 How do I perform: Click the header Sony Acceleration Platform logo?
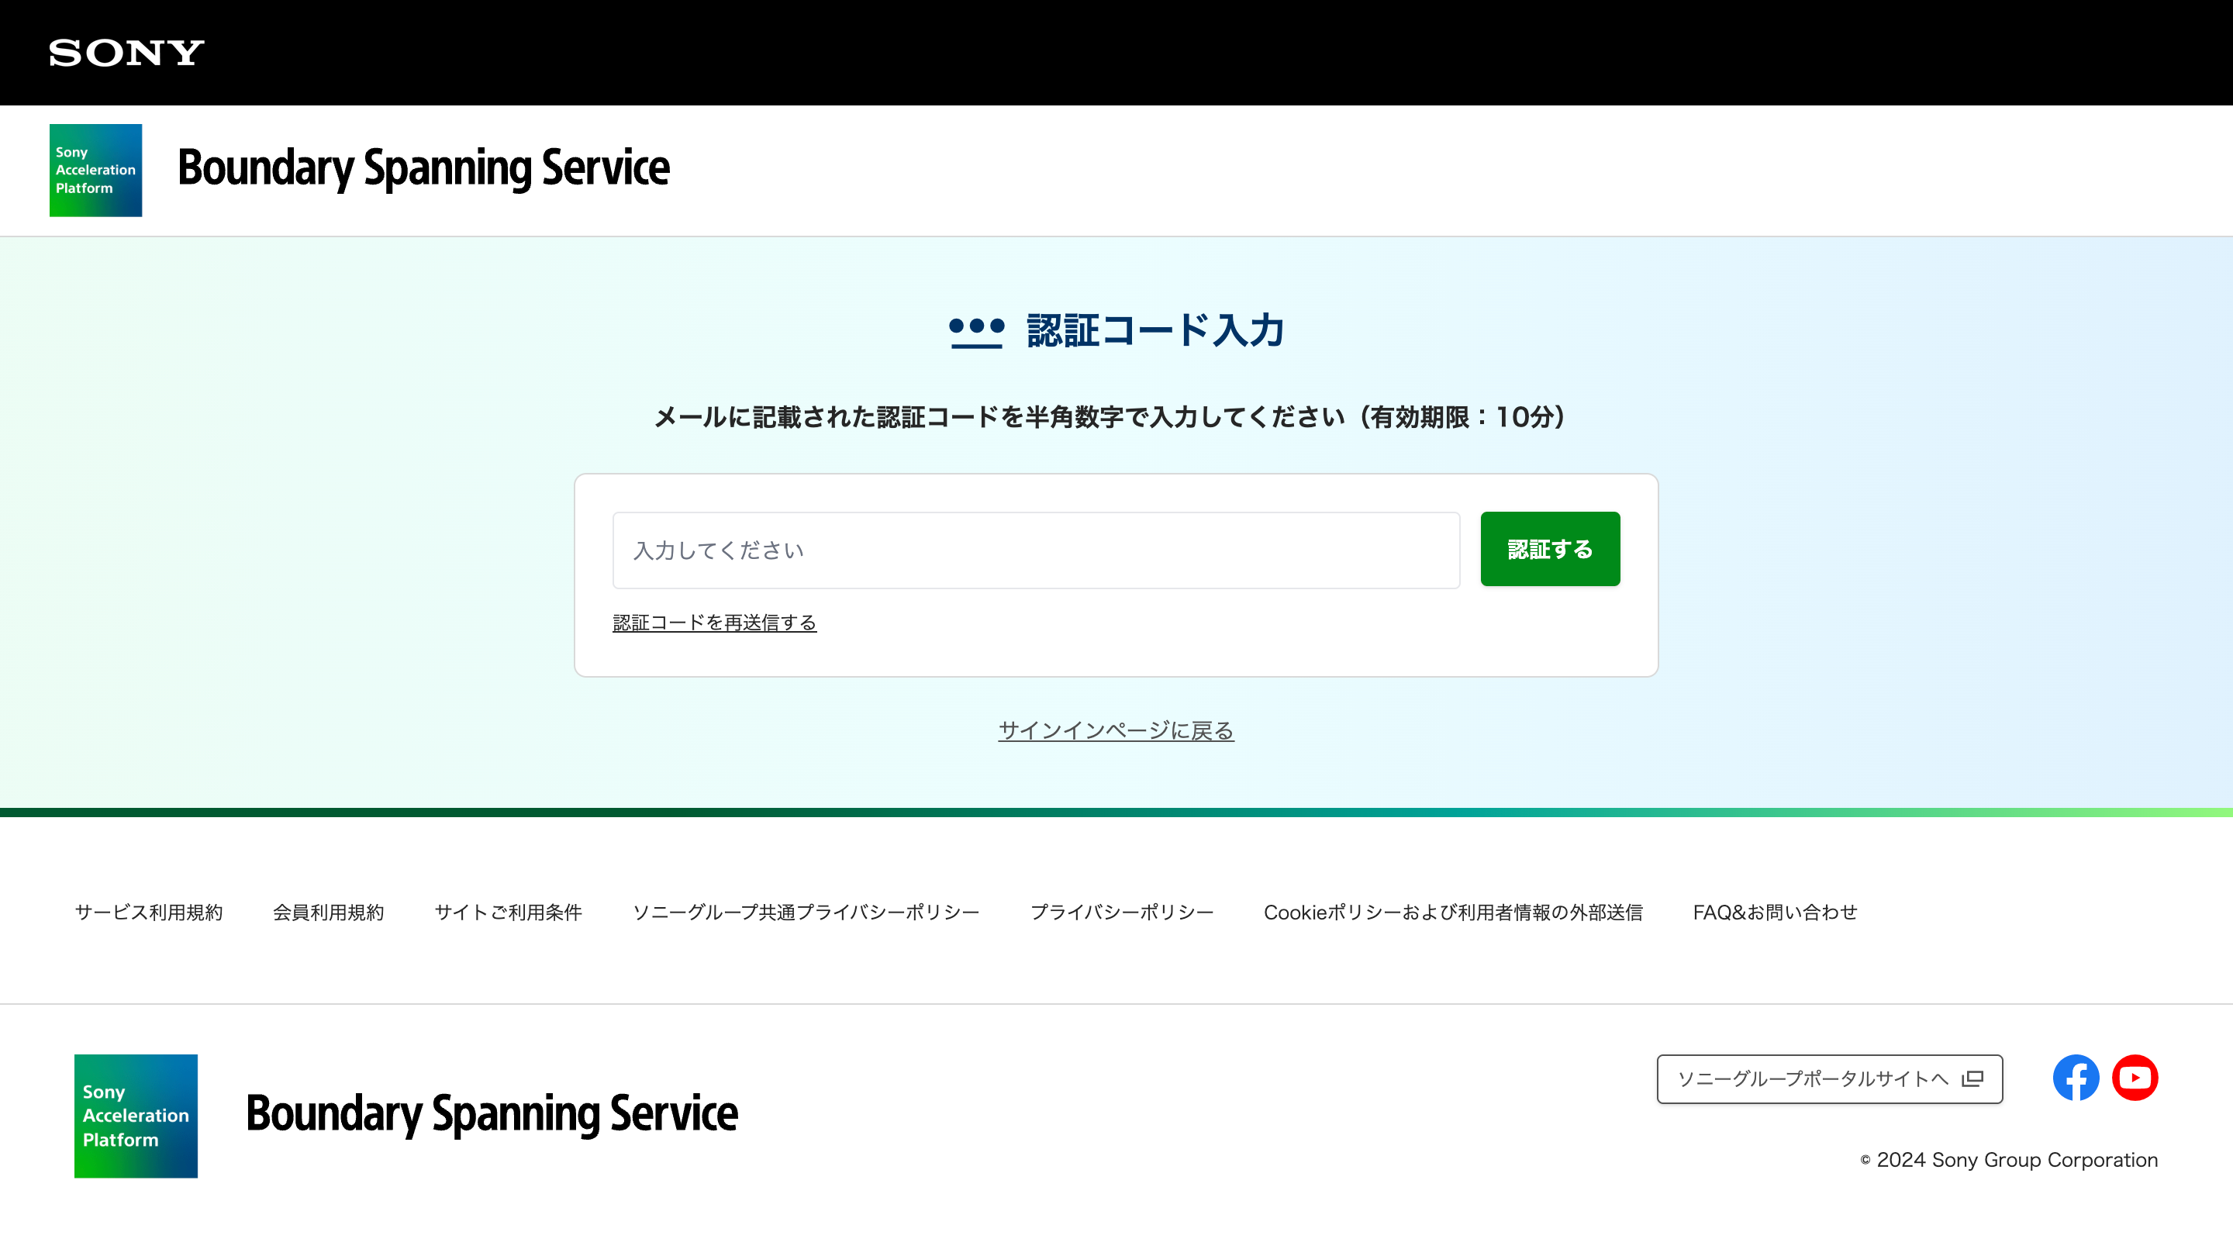95,170
